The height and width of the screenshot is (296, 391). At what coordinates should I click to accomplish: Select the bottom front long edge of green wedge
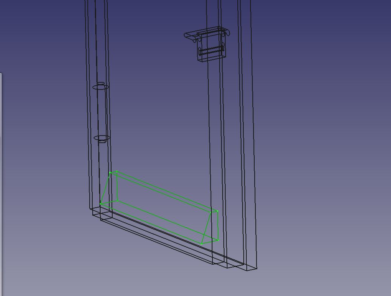(x=151, y=224)
